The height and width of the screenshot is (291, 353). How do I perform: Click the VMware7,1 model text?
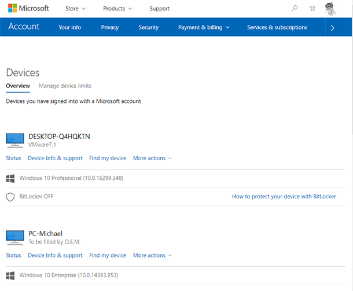tap(42, 145)
